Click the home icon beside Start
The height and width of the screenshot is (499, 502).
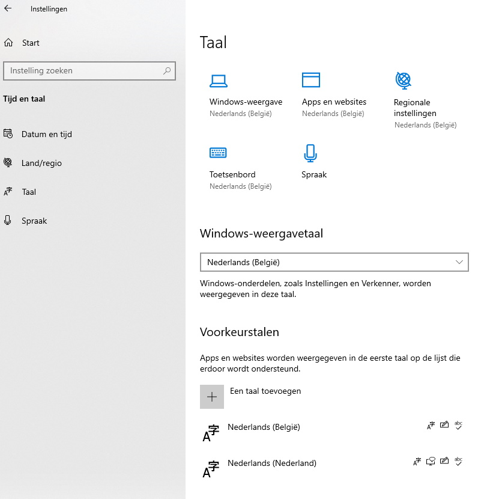(x=8, y=42)
